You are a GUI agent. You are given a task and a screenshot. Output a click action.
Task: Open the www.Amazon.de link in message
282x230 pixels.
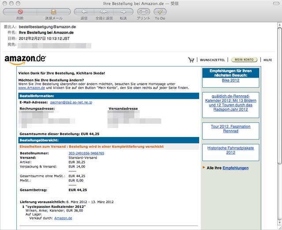32,88
